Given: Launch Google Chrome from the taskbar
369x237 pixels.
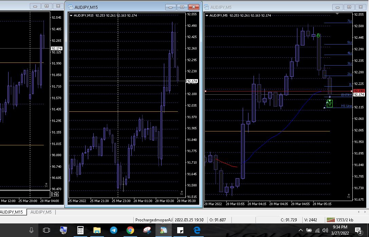Looking at the screenshot, I should 130,230.
